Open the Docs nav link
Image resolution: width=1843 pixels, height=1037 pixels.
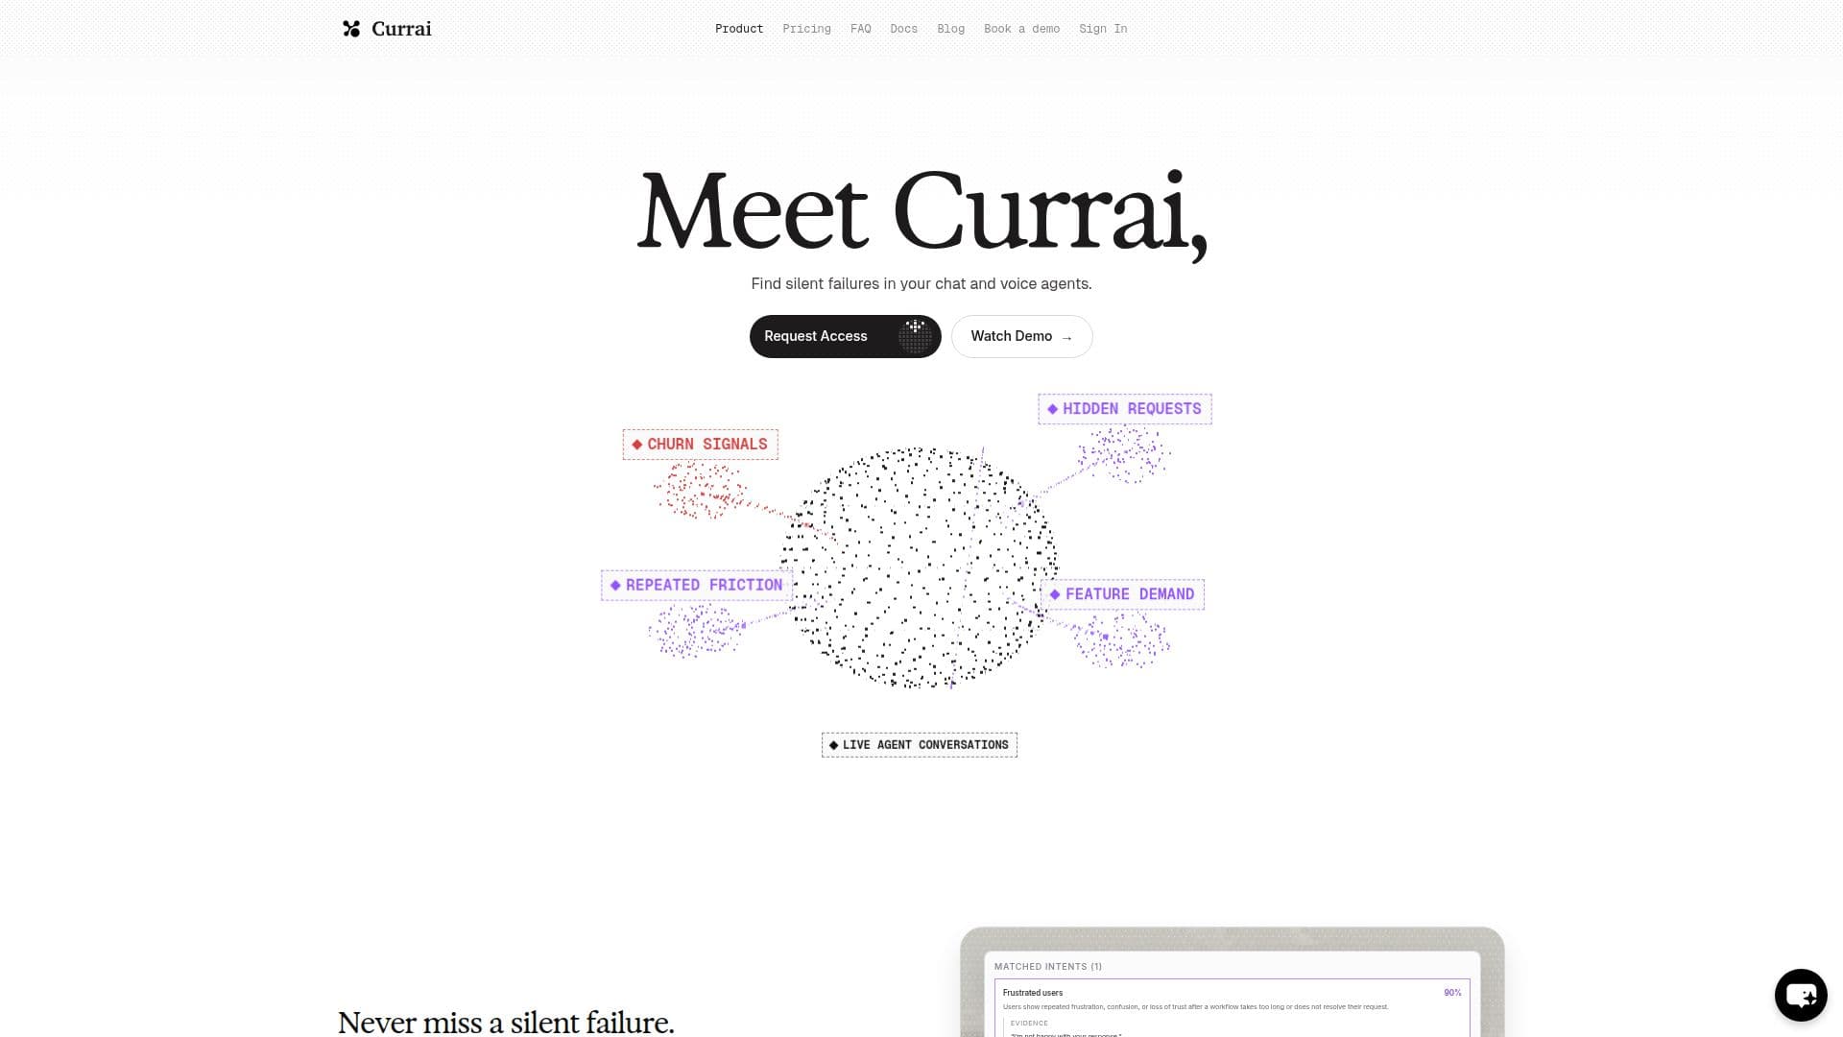[903, 29]
